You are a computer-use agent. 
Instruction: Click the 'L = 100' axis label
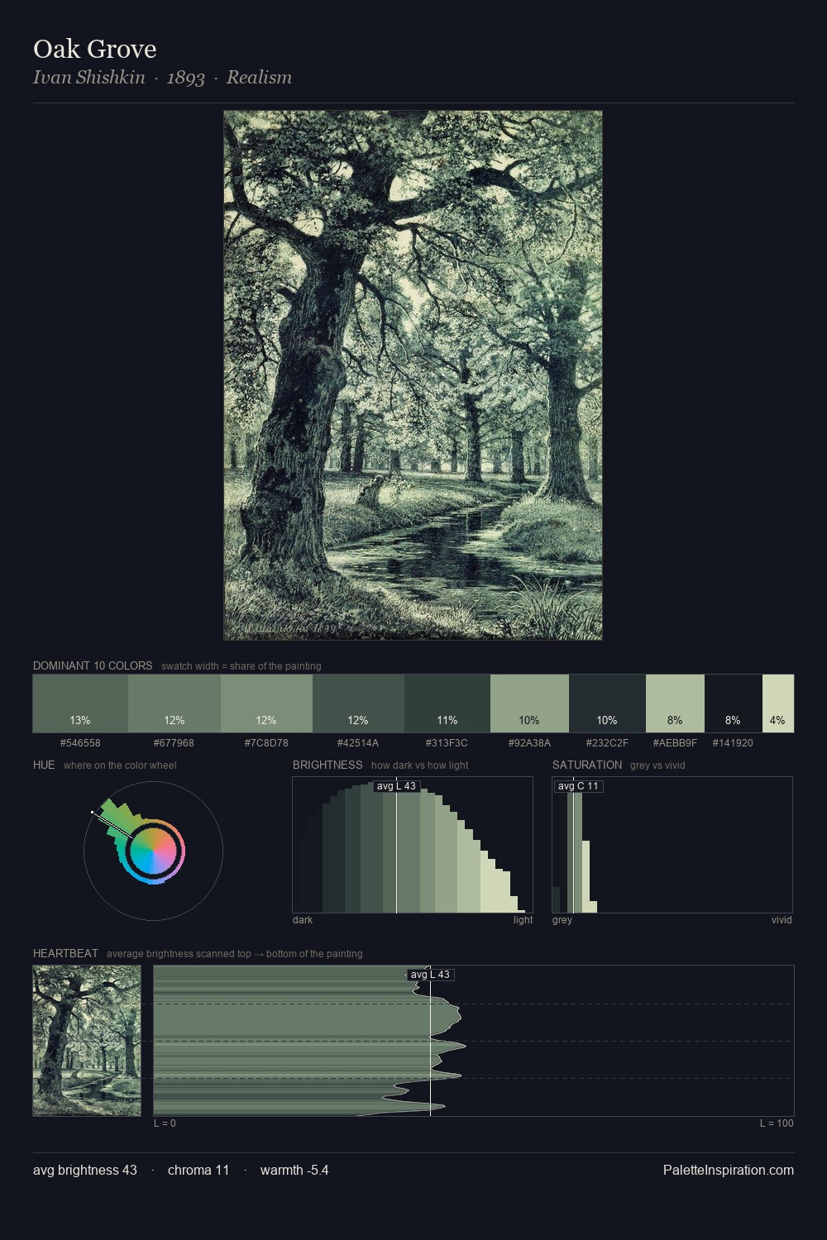click(x=777, y=1123)
